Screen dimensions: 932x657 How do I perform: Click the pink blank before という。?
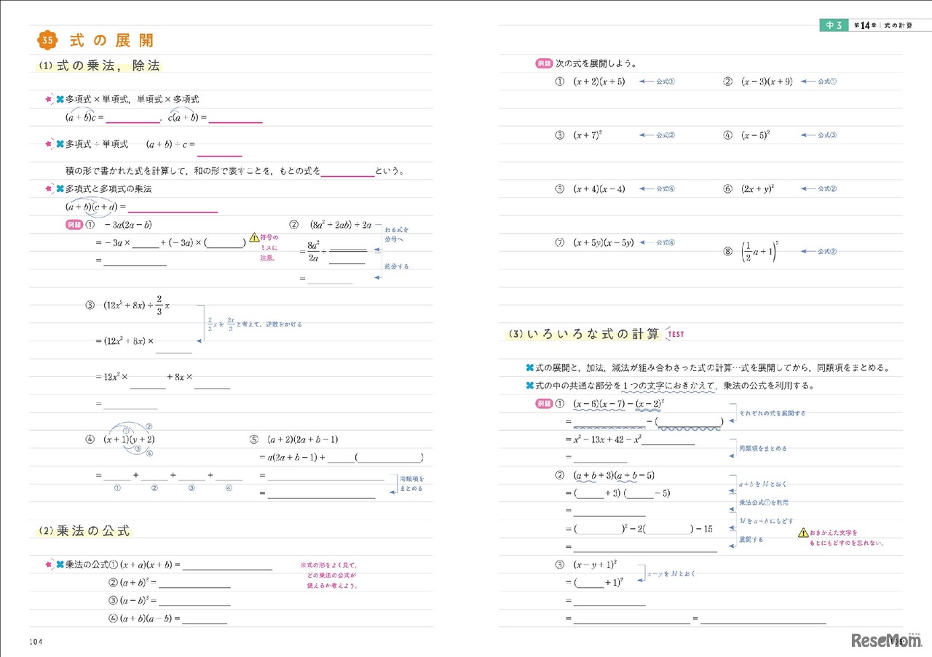coord(347,172)
